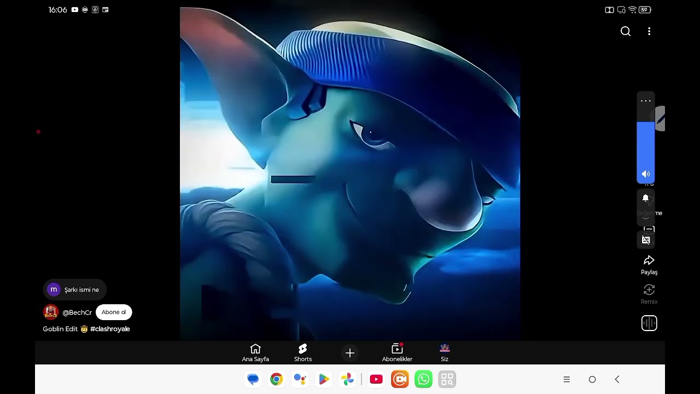Open Abonelikler tab

[397, 353]
